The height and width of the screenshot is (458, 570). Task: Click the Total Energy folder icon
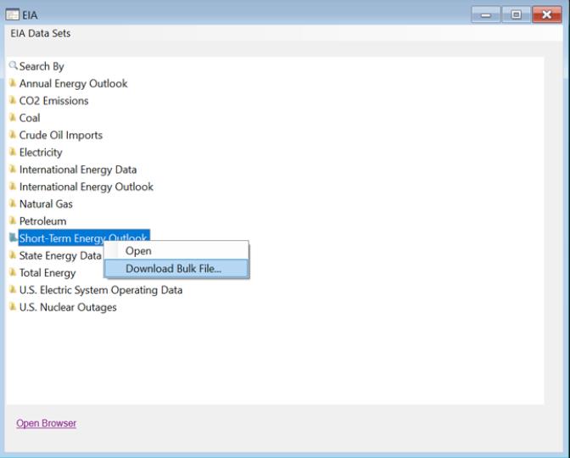tap(13, 272)
